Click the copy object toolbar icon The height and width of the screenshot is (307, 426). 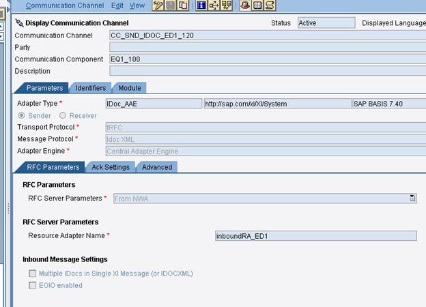tap(183, 5)
